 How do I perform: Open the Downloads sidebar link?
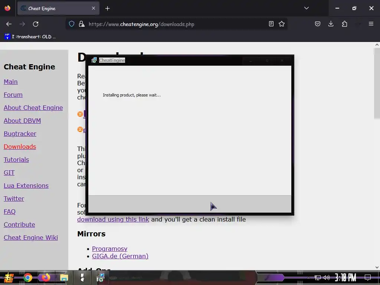click(20, 147)
